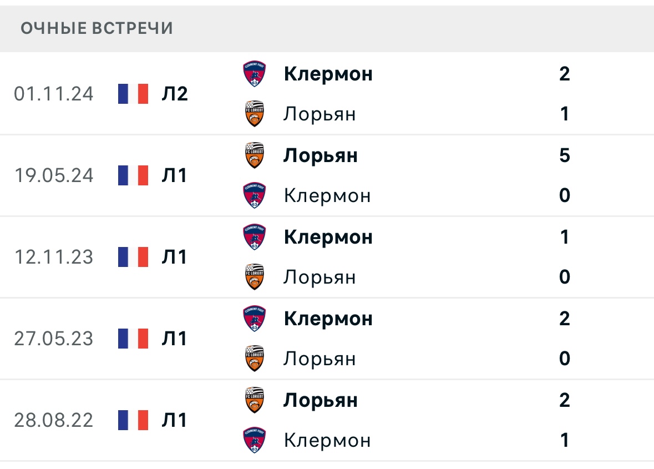Click the score 5 for Лорьян
654x469 pixels.
click(x=564, y=155)
